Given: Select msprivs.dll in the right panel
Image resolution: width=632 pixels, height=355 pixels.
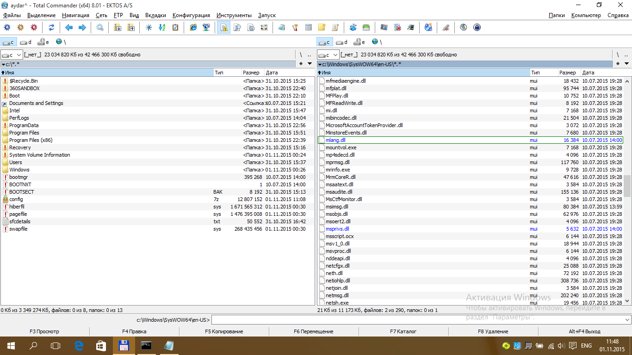Looking at the screenshot, I should (471, 229).
